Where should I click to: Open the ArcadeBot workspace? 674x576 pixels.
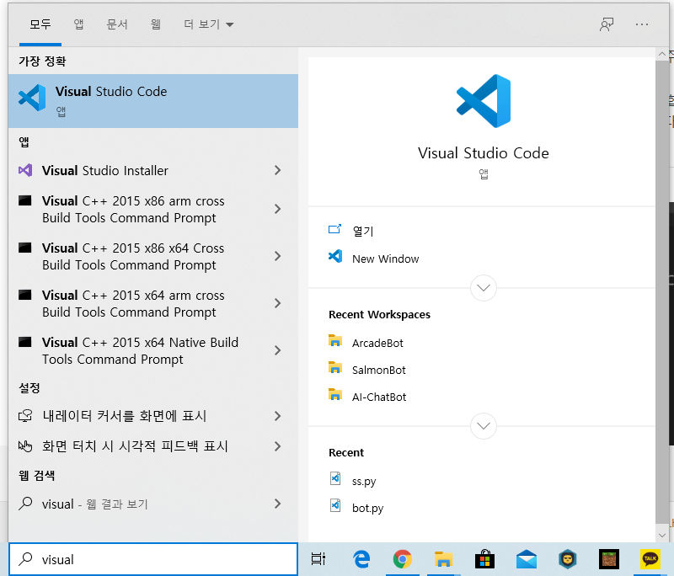point(377,343)
